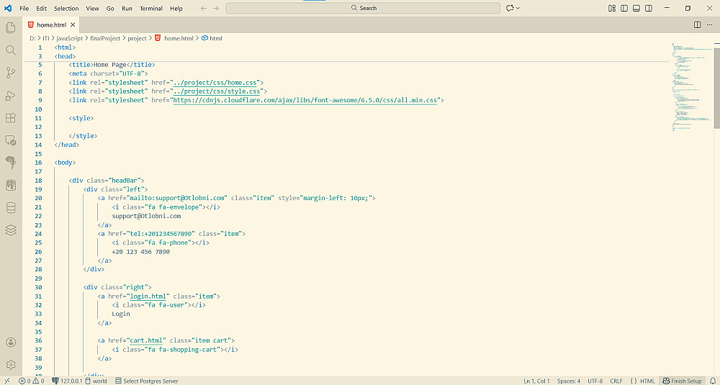Toggle Secondary Side Bar visibility
720x385 pixels.
click(649, 8)
